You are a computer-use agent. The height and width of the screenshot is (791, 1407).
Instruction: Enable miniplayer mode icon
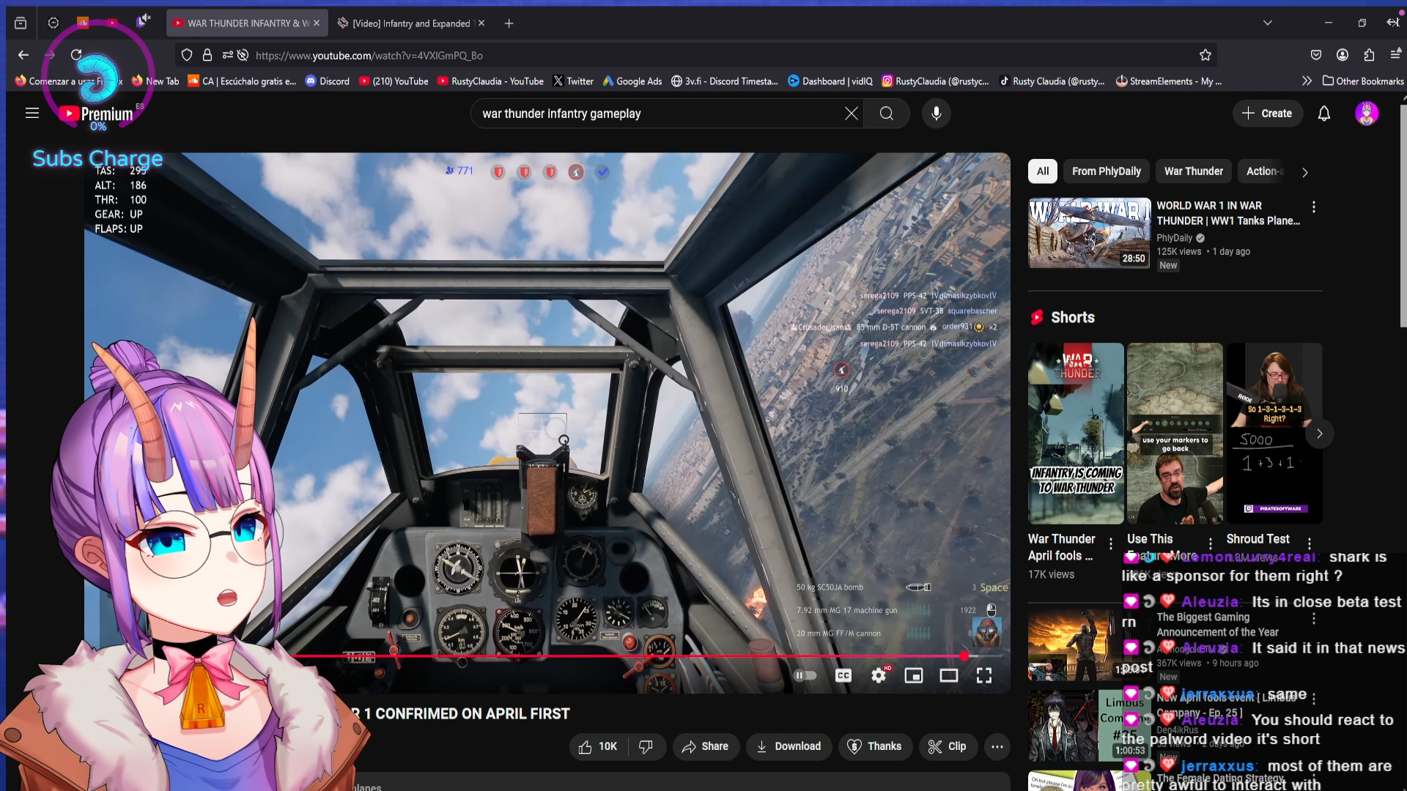point(913,675)
